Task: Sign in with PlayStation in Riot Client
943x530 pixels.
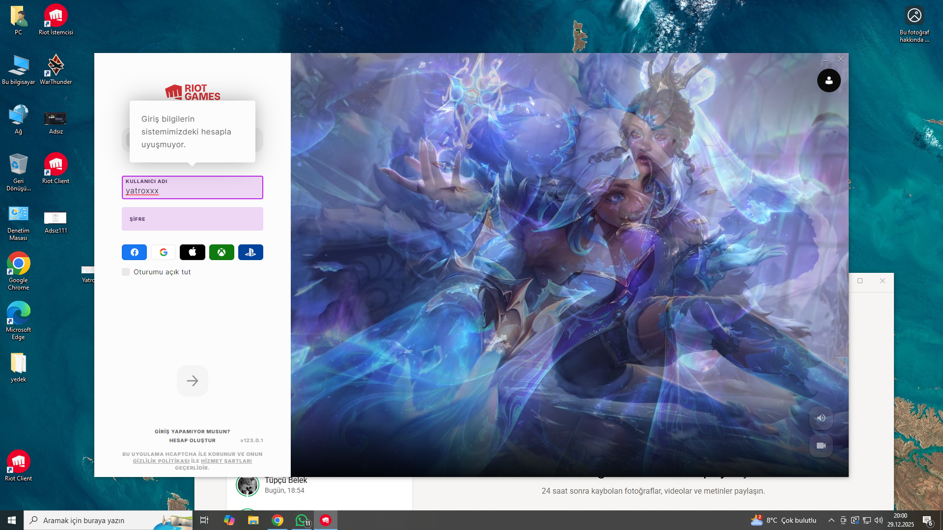Action: pos(250,252)
